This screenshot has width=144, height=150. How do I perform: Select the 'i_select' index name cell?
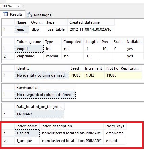tap(27, 133)
